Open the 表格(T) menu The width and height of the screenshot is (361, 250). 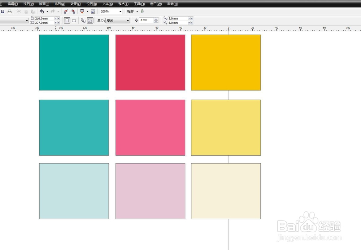[123, 4]
